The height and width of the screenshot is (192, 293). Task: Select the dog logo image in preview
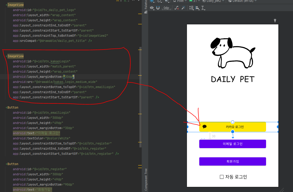(x=233, y=53)
